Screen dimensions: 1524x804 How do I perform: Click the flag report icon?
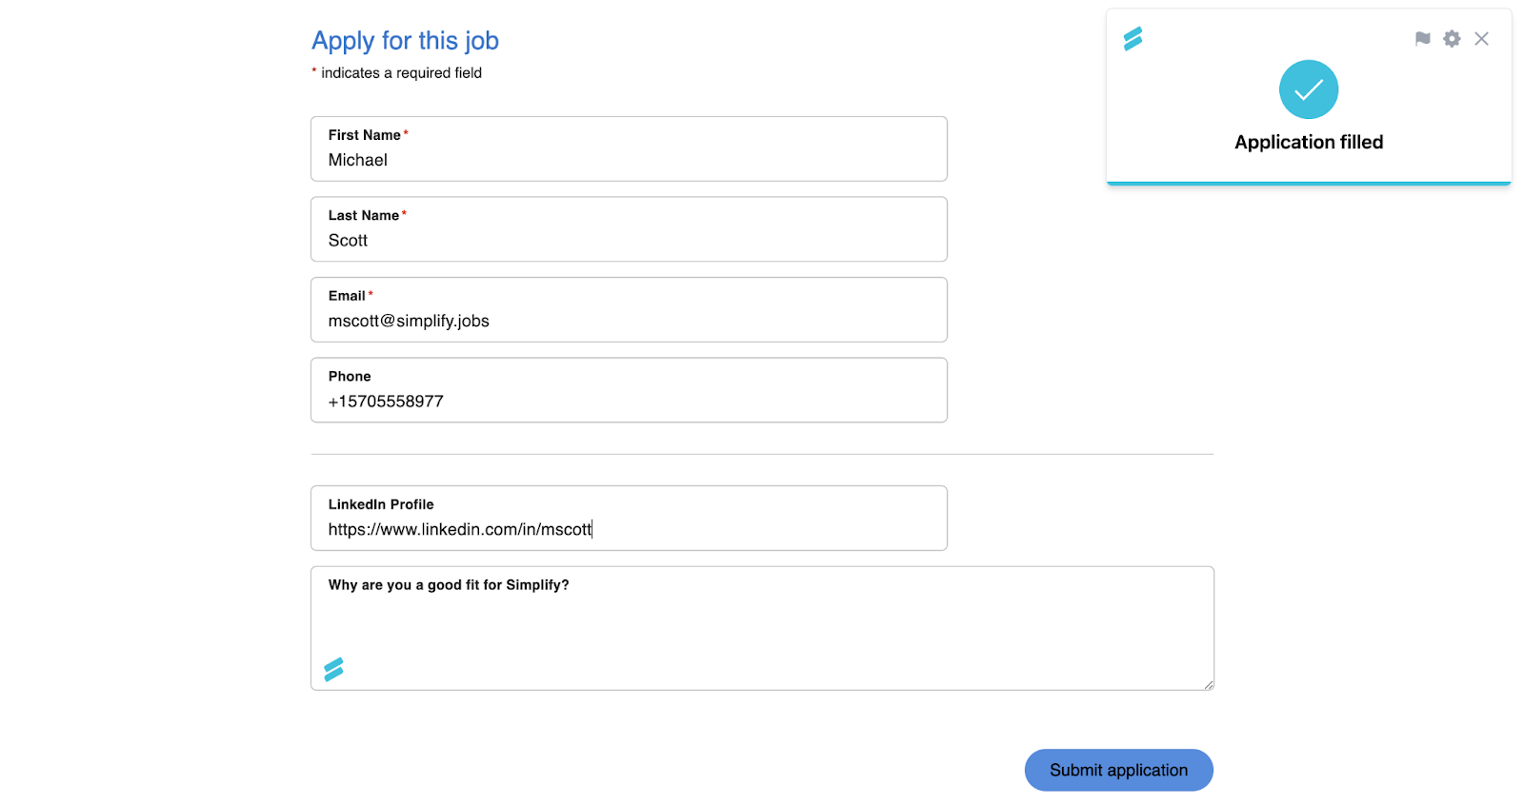[x=1422, y=39]
